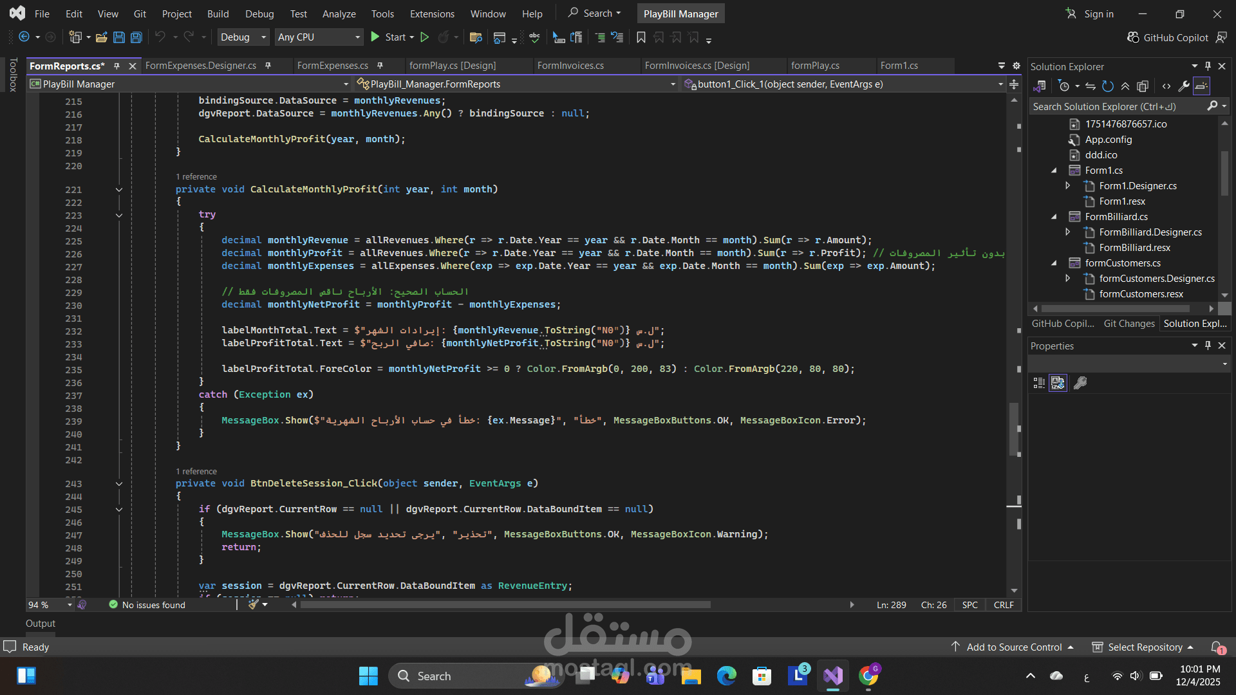Toggle Preview Selected Items in Solution Explorer
Image resolution: width=1236 pixels, height=695 pixels.
[x=1201, y=86]
